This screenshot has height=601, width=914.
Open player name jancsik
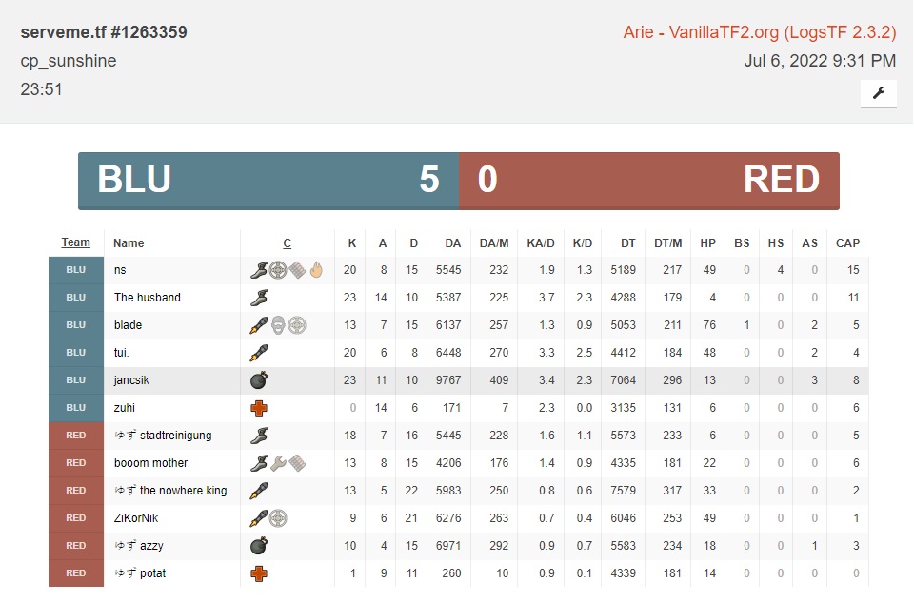tap(131, 380)
